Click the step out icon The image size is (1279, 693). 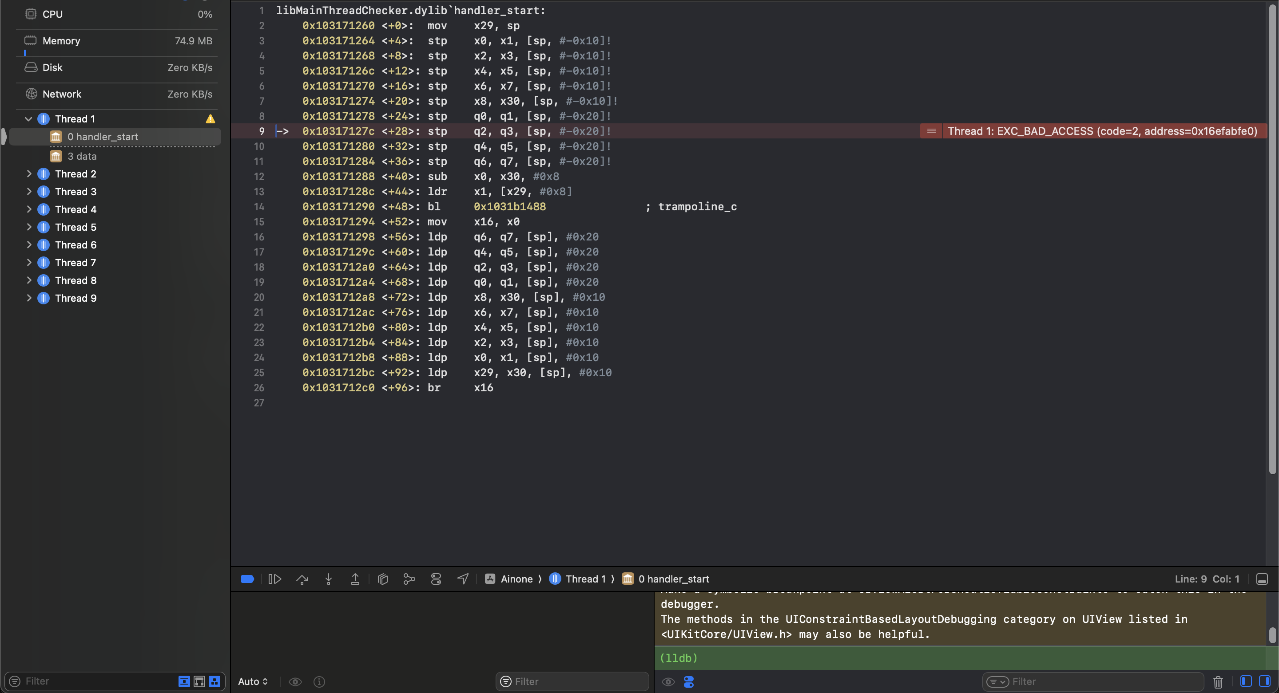pos(354,579)
